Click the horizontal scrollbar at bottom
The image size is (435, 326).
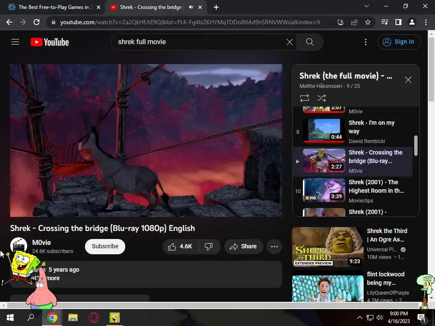coord(212,305)
